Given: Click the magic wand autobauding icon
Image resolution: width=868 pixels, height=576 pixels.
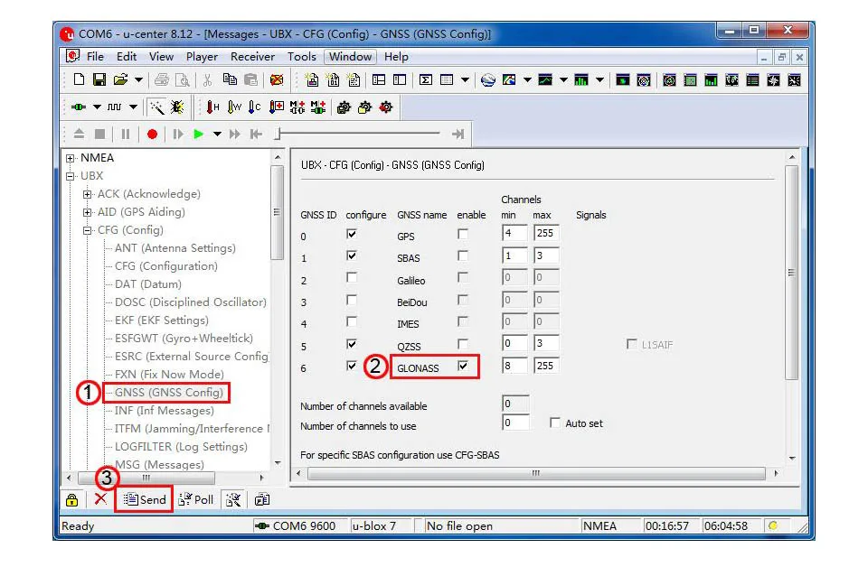Looking at the screenshot, I should tap(156, 107).
